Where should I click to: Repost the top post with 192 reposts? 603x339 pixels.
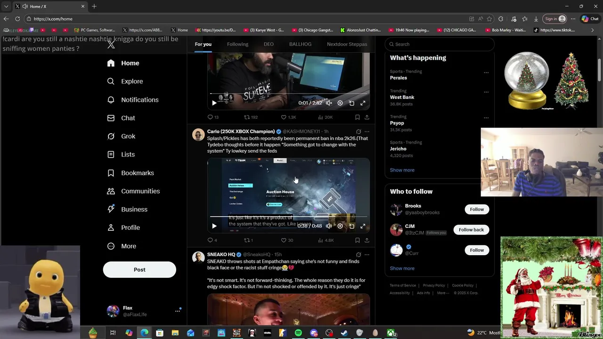[246, 117]
